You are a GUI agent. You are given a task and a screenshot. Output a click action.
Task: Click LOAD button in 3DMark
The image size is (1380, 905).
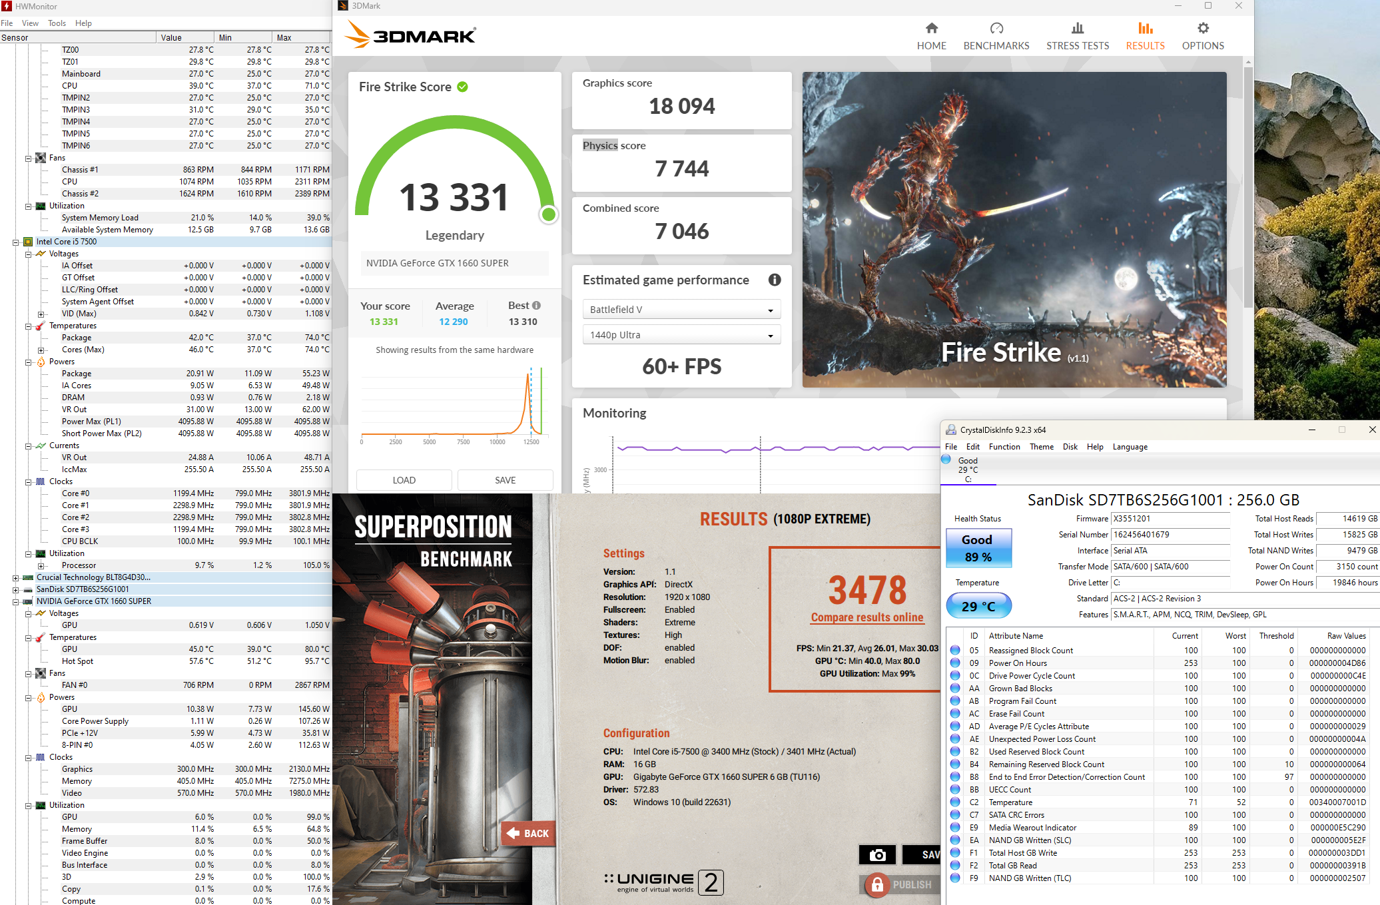404,480
